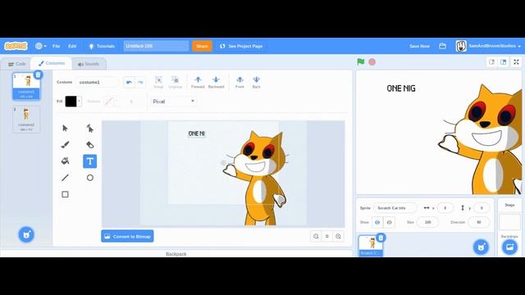Select the Reshape tool
The height and width of the screenshot is (295, 525).
click(89, 128)
